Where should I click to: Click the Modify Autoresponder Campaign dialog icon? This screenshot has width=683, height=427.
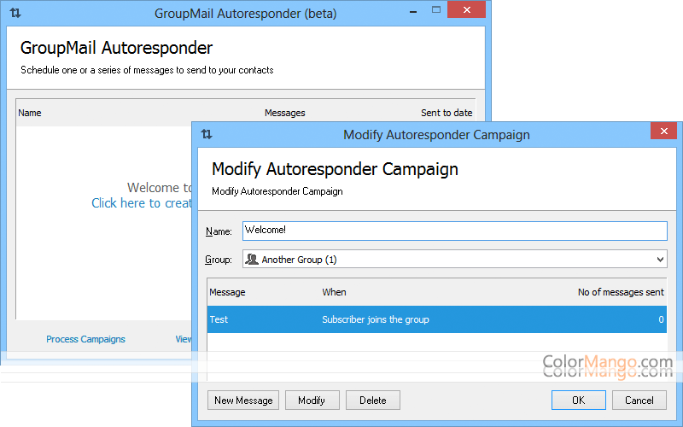[207, 134]
